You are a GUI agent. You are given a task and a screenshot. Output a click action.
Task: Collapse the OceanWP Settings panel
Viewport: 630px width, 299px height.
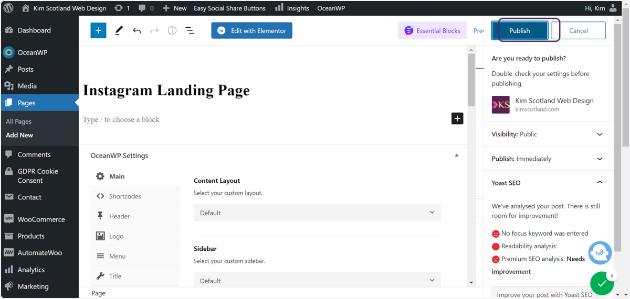coord(456,156)
